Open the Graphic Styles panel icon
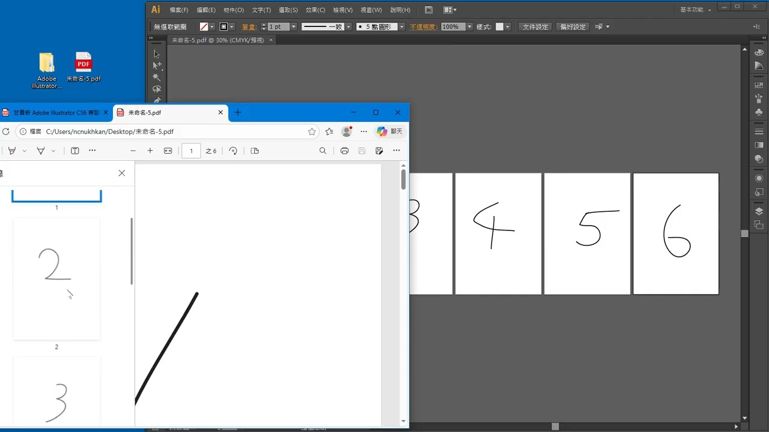The width and height of the screenshot is (769, 432). [759, 192]
